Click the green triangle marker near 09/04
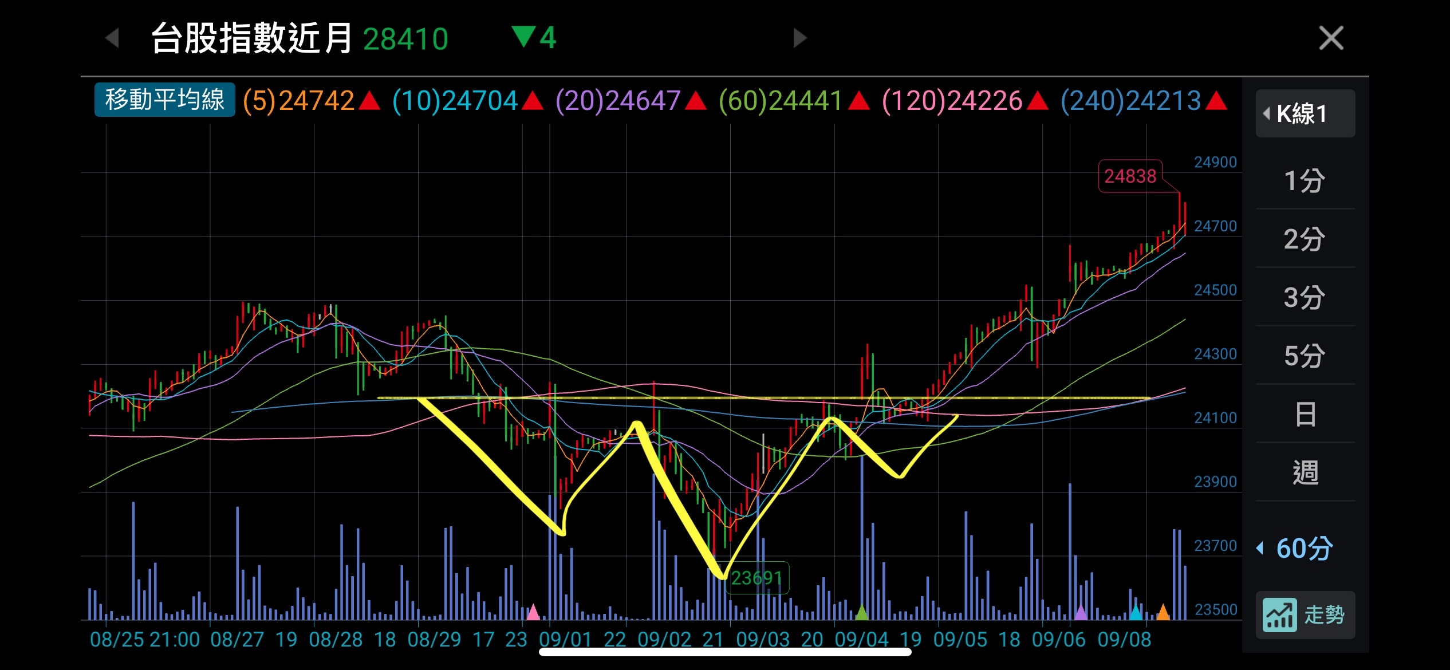1450x670 pixels. click(861, 612)
